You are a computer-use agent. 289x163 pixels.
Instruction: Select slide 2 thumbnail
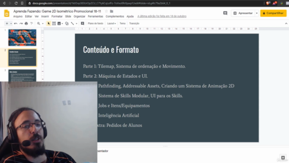[x=22, y=58]
